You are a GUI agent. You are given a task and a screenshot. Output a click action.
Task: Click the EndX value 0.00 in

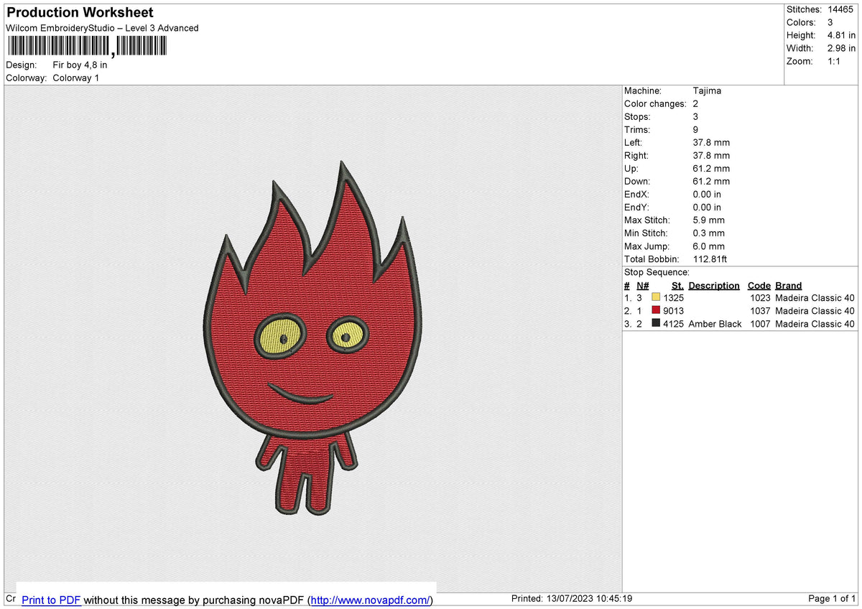click(707, 194)
